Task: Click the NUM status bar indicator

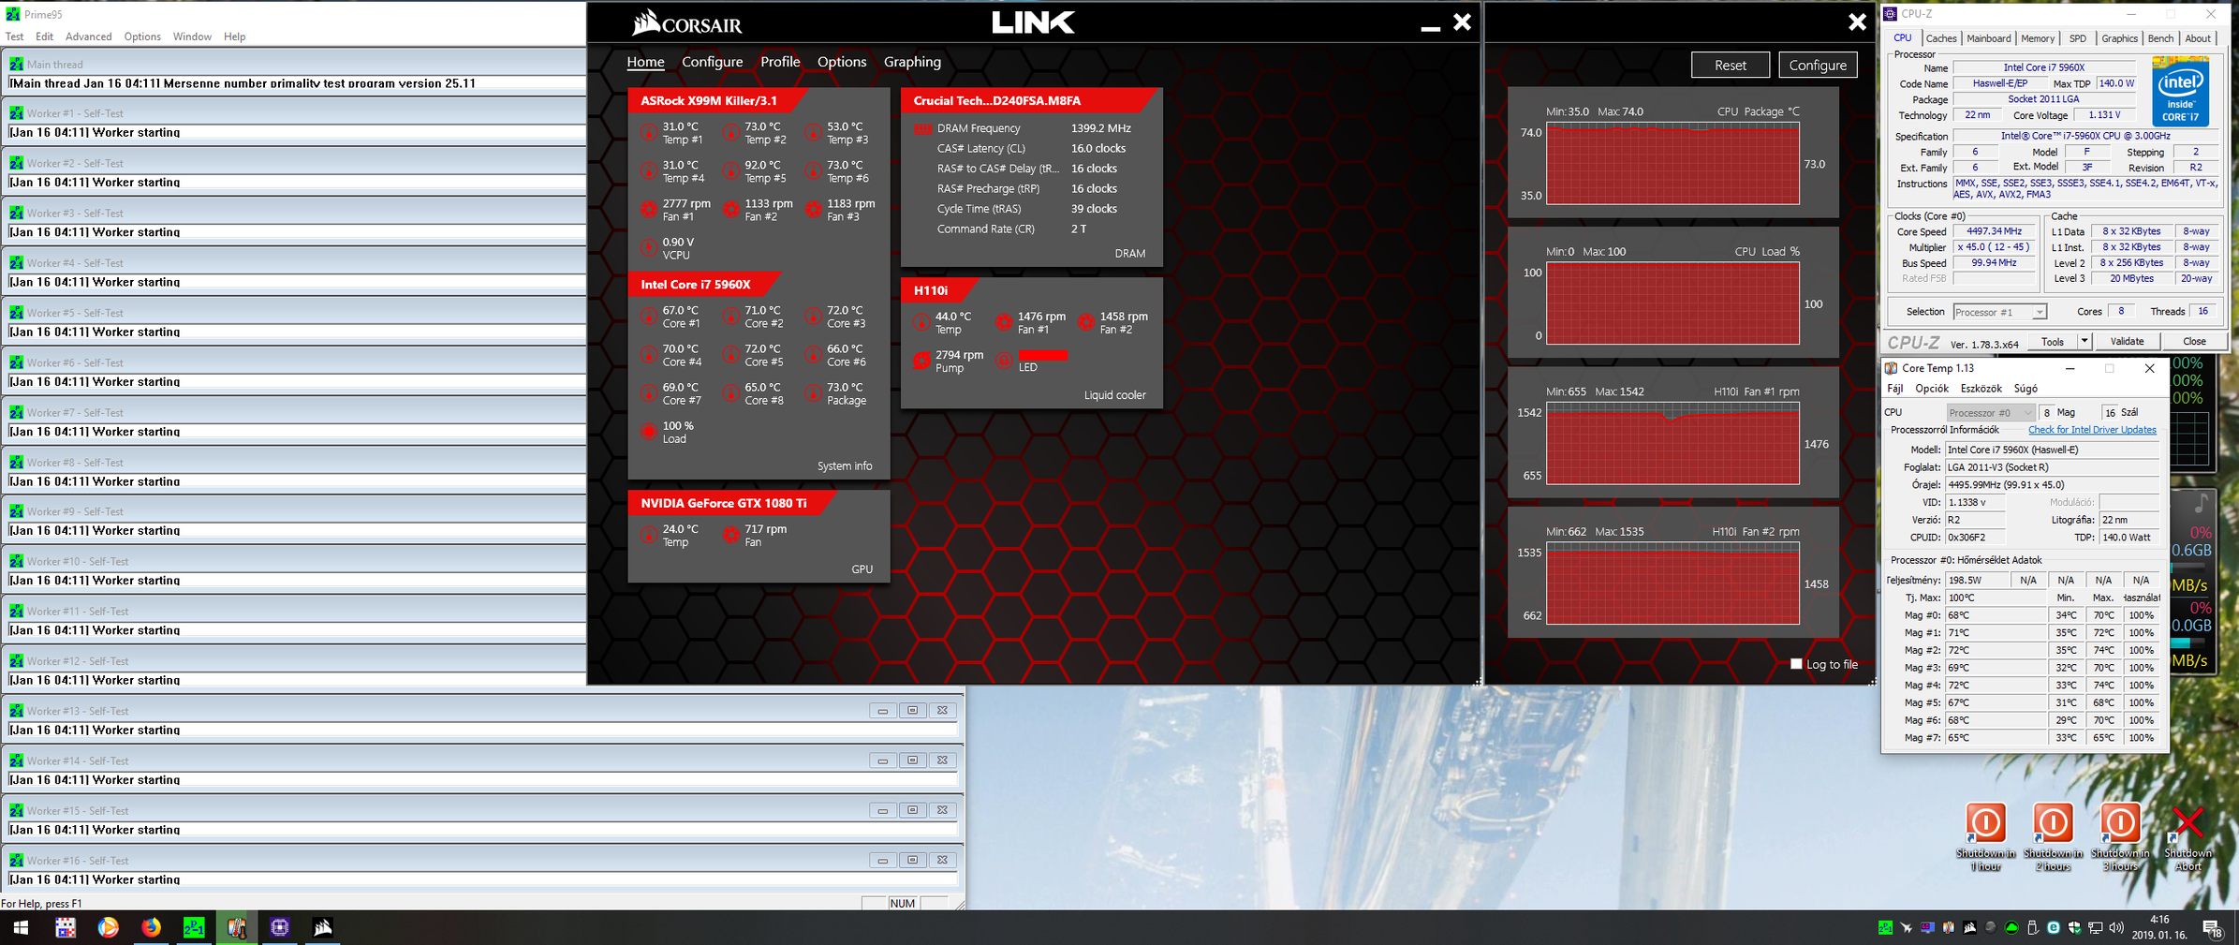Action: [x=902, y=903]
